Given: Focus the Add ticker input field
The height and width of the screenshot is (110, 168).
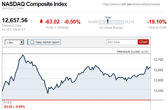Looking at the screenshot, I should point(121,42).
